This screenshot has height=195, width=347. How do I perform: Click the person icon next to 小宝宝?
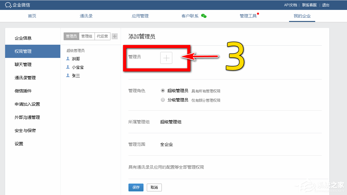(x=68, y=67)
